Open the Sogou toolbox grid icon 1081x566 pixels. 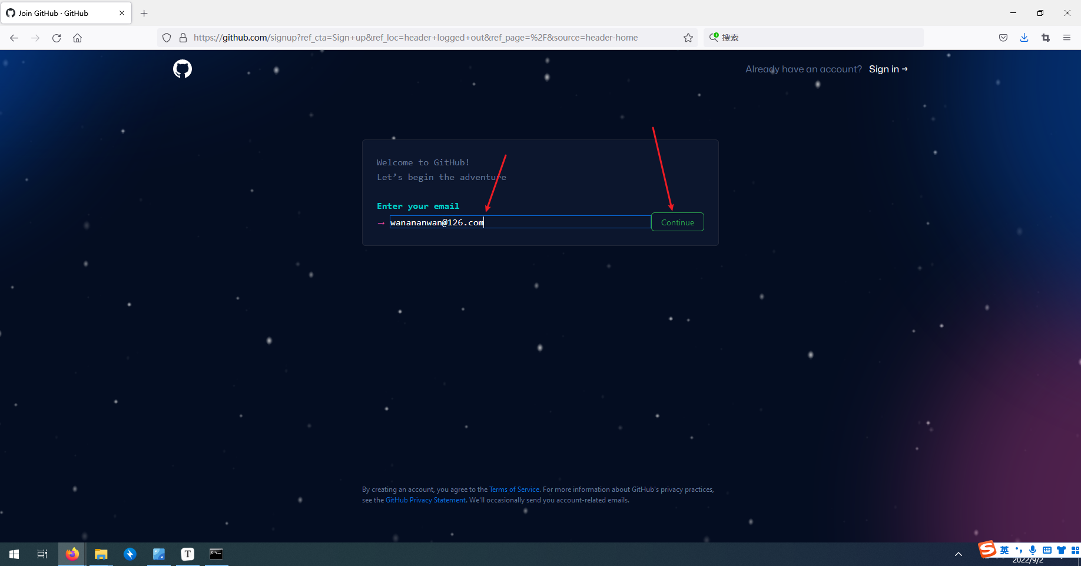1075,550
